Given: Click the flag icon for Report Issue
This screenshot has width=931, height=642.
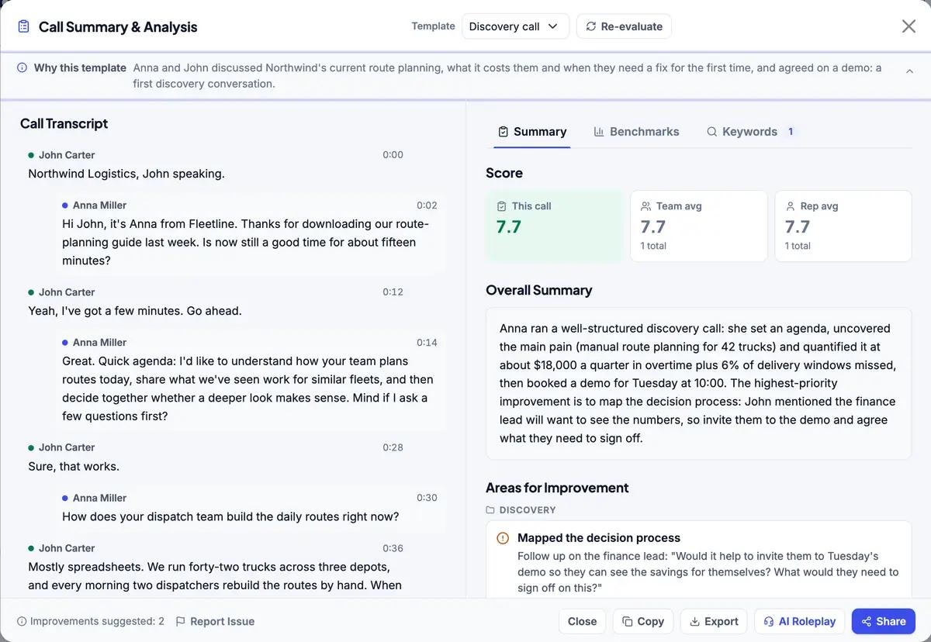Looking at the screenshot, I should [x=181, y=621].
